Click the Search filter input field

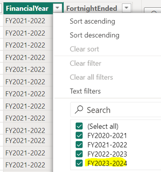116,110
